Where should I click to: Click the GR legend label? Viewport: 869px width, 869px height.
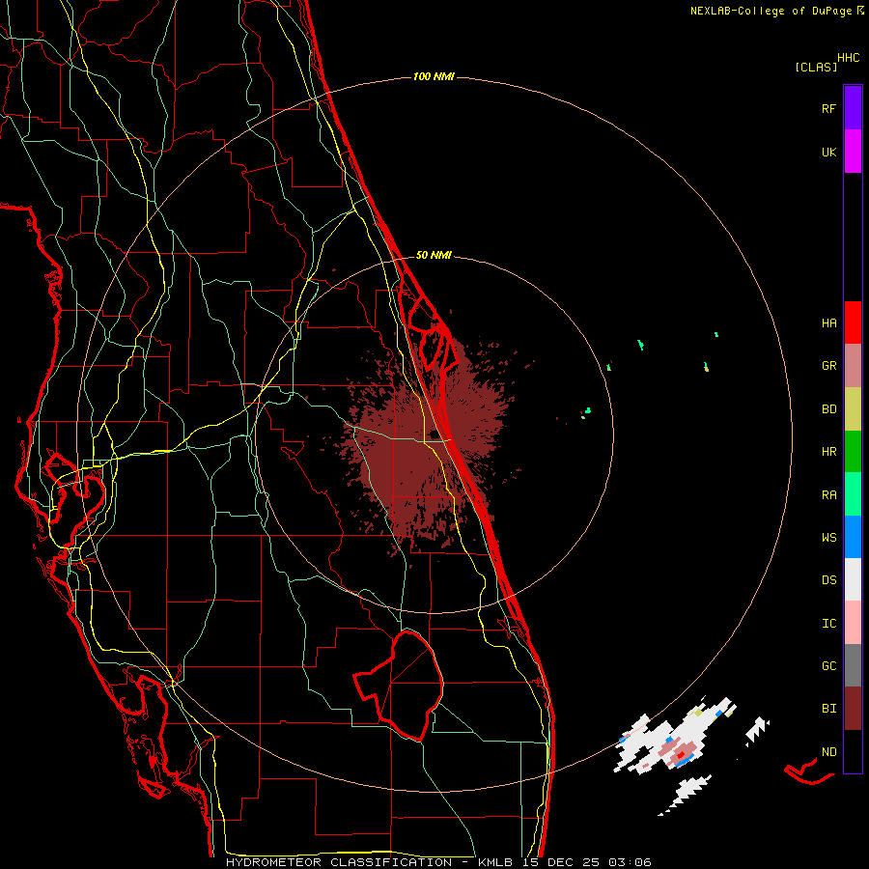pyautogui.click(x=828, y=366)
